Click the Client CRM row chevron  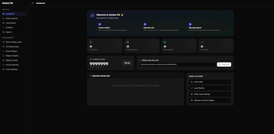click(x=228, y=82)
